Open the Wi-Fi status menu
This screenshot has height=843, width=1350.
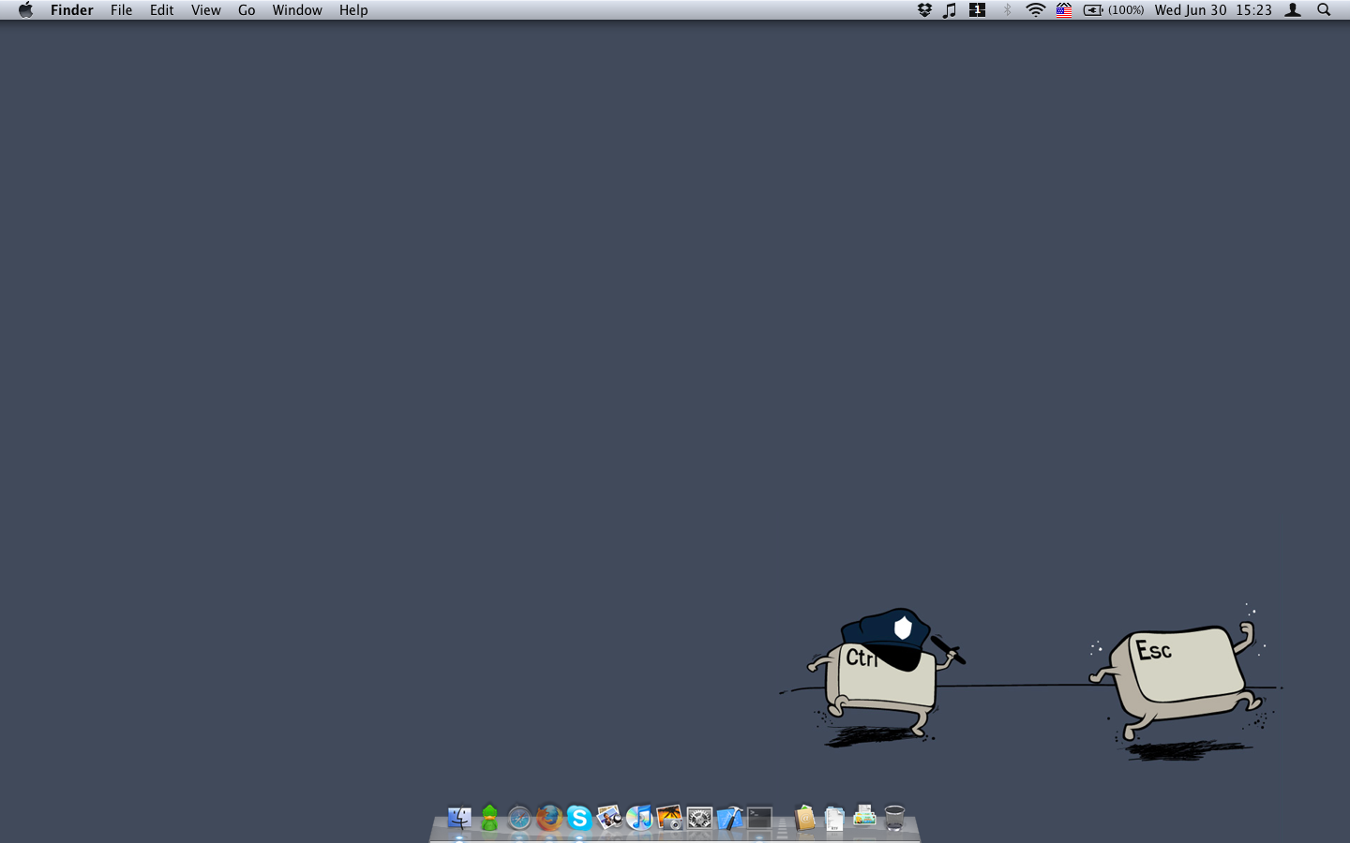click(x=1035, y=10)
